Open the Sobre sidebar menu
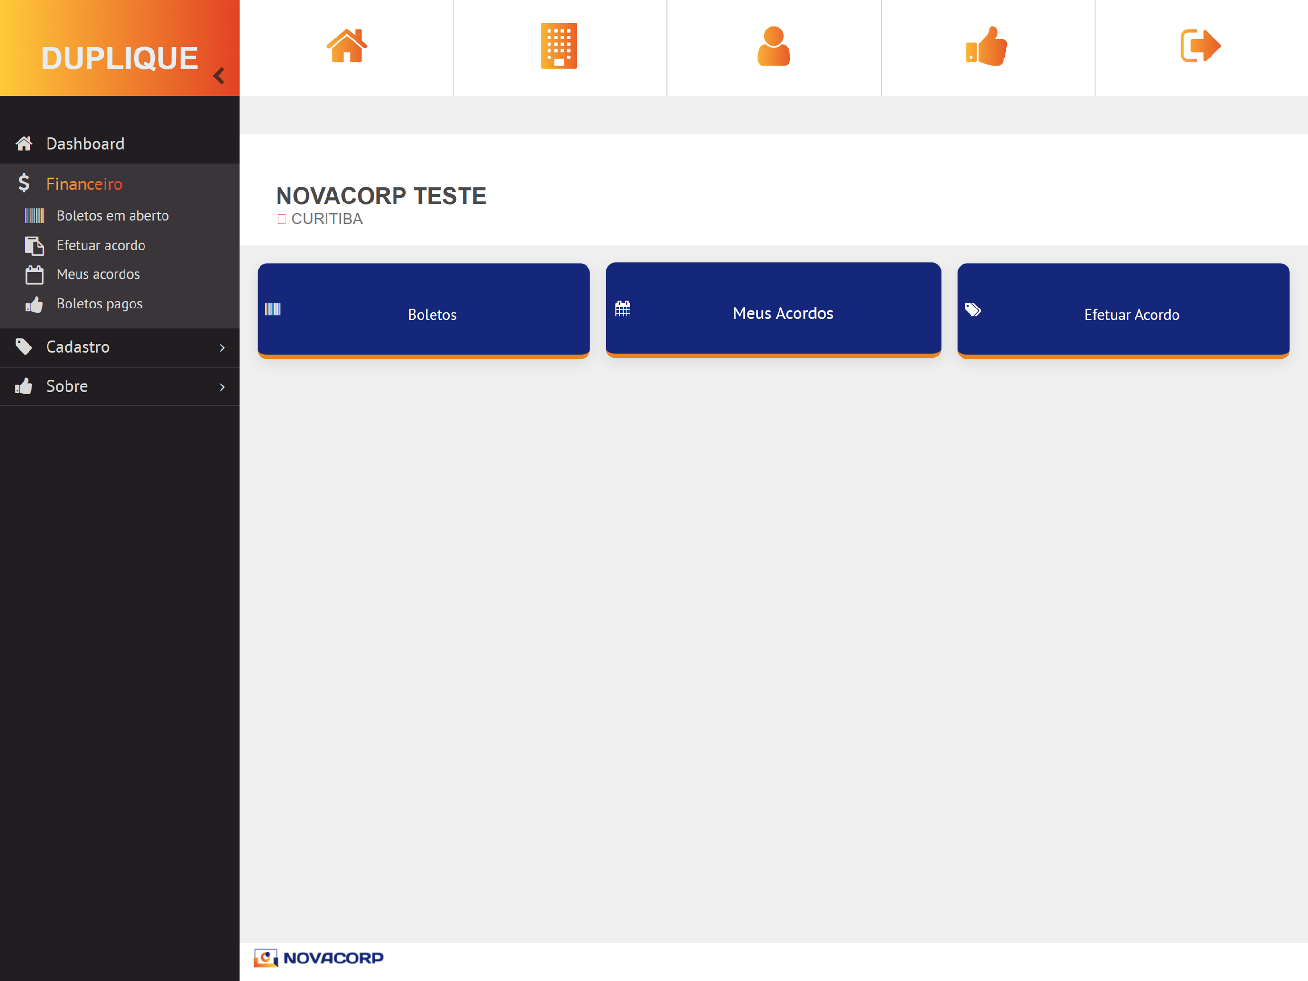This screenshot has height=981, width=1308. [119, 387]
